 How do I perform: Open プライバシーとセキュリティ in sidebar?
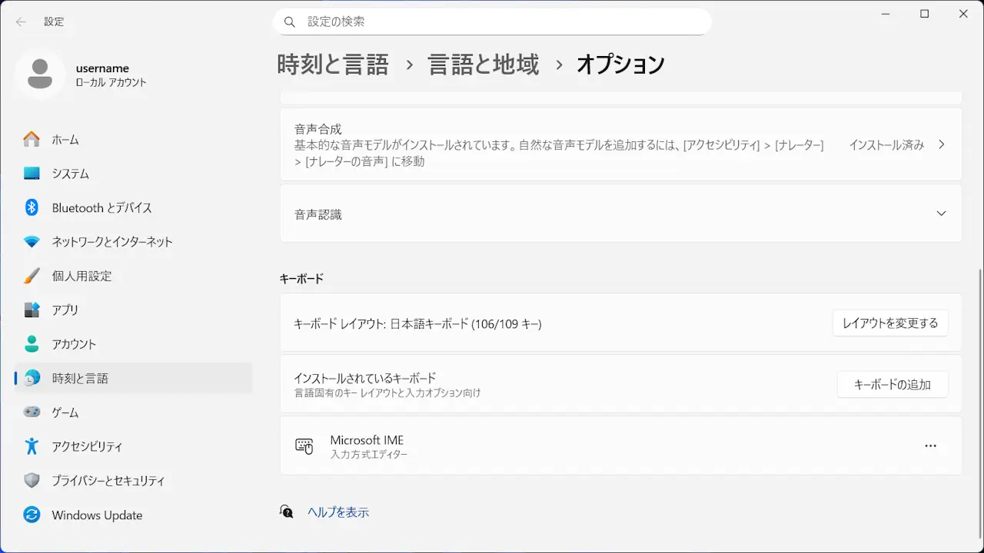click(x=108, y=481)
